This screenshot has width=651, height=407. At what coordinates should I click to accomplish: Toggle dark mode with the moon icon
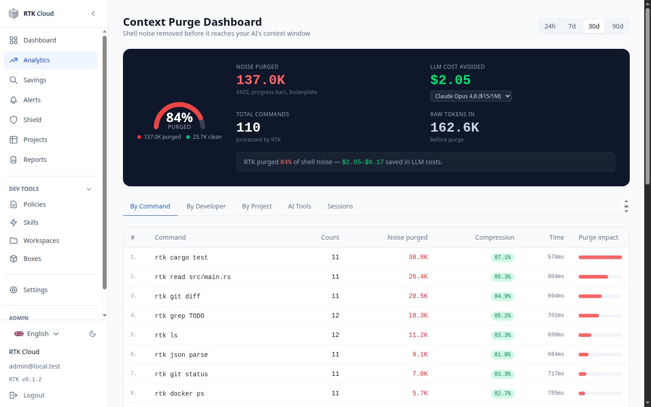93,334
